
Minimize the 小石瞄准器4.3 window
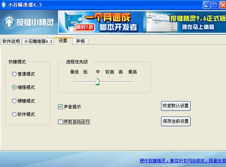[x=207, y=5]
